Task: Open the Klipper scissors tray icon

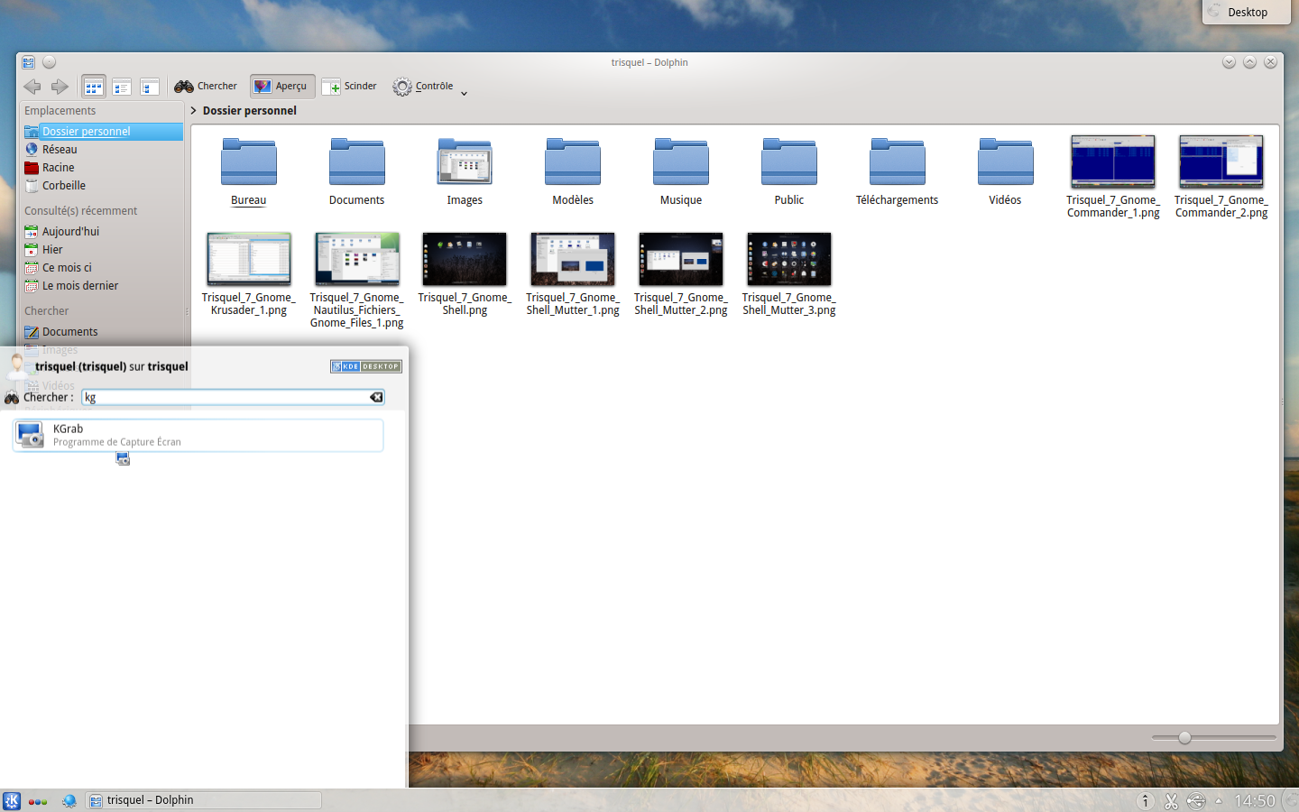Action: (1171, 801)
